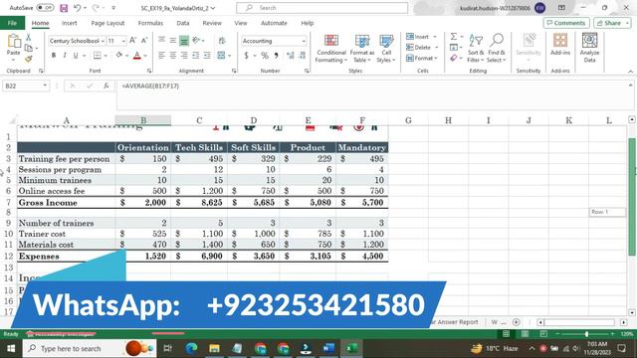Viewport: 637px width, 358px height.
Task: Toggle middle vertical alignment
Action: point(172,41)
